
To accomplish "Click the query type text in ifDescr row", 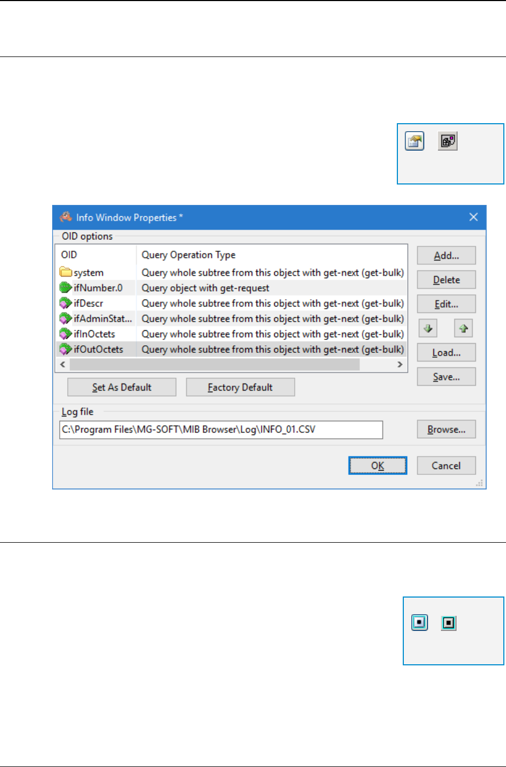I will pos(273,303).
